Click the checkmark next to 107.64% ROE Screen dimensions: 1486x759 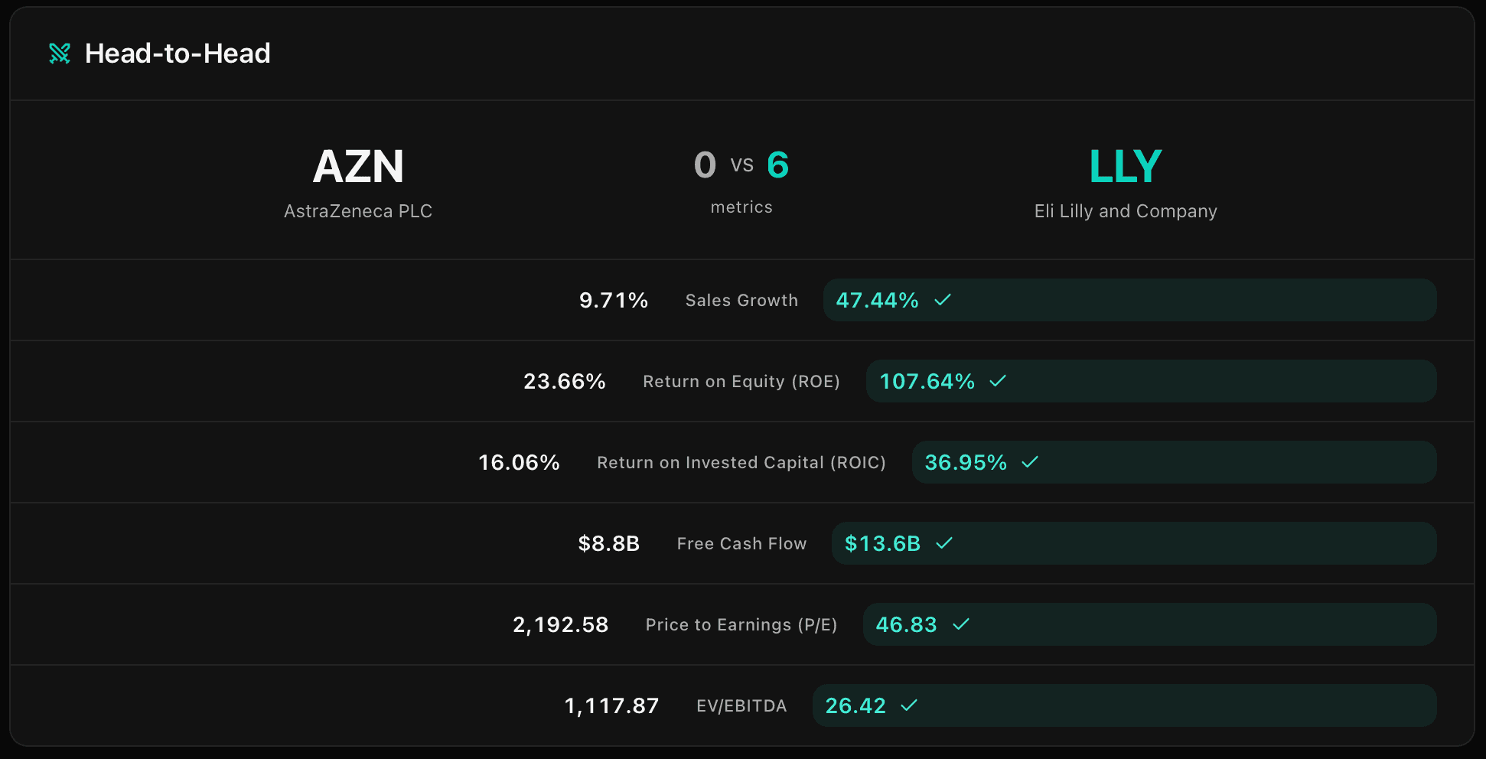click(x=998, y=381)
